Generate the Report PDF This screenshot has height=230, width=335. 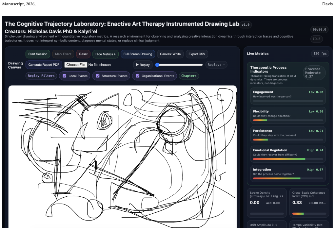[x=44, y=65]
